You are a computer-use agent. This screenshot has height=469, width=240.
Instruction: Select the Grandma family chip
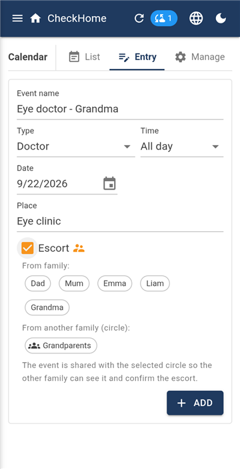tap(47, 307)
